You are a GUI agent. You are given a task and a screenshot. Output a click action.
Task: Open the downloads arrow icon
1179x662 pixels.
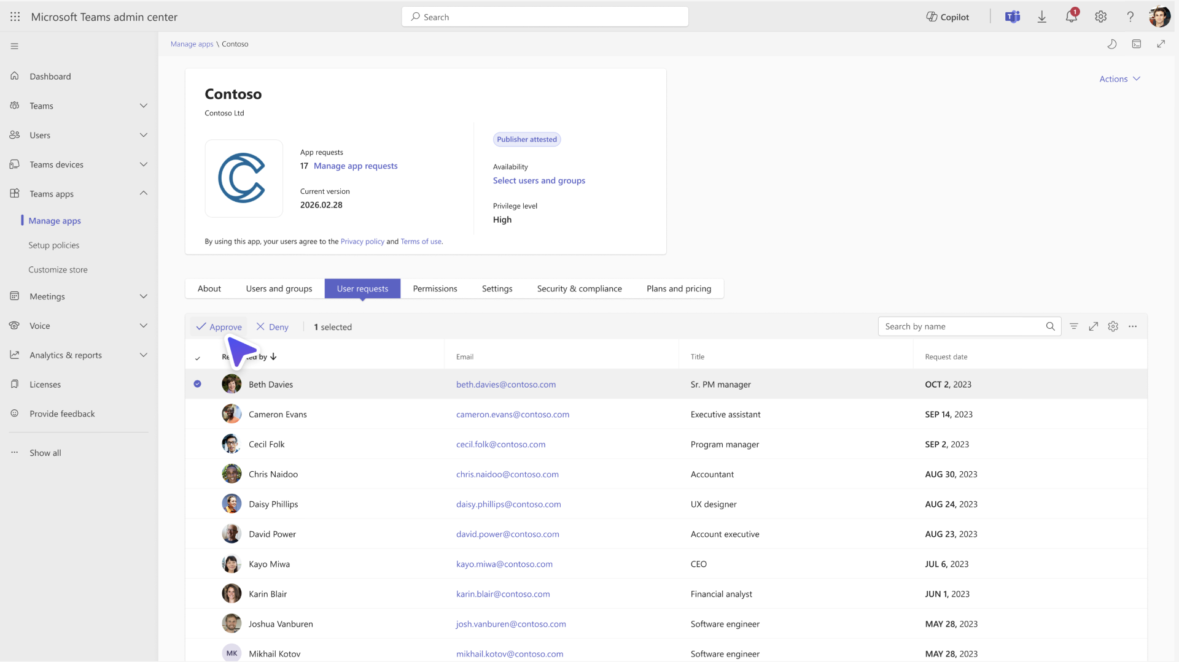click(1042, 17)
